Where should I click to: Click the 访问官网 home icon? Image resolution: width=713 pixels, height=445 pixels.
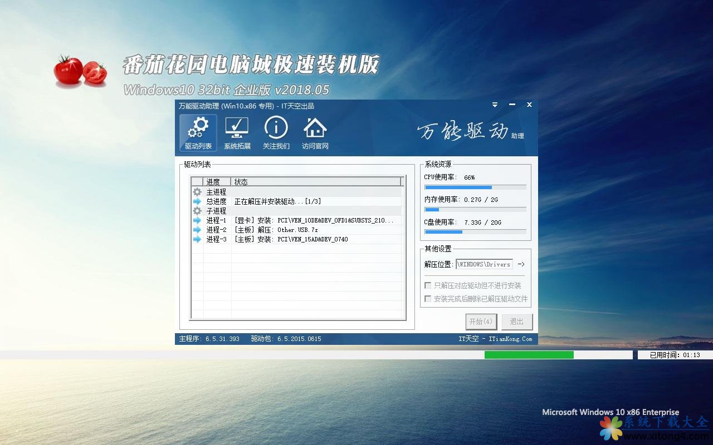coord(315,133)
